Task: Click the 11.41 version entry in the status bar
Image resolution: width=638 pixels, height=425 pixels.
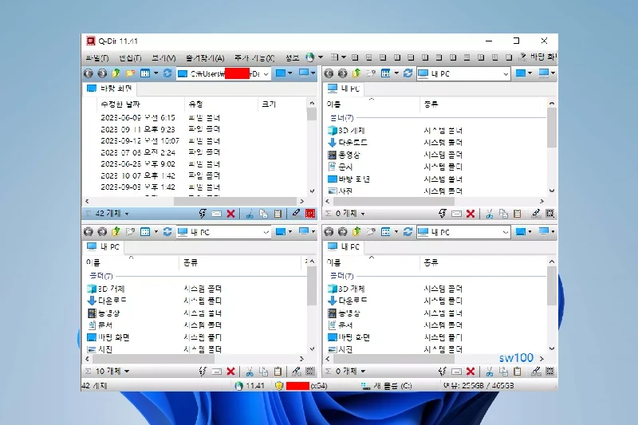Action: click(x=250, y=386)
